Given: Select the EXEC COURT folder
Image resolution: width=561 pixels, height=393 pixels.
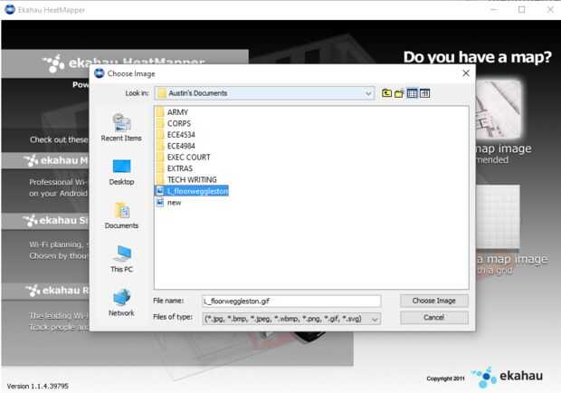Looking at the screenshot, I should click(x=183, y=158).
